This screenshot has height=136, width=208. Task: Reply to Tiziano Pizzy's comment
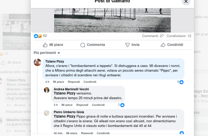tap(74, 82)
